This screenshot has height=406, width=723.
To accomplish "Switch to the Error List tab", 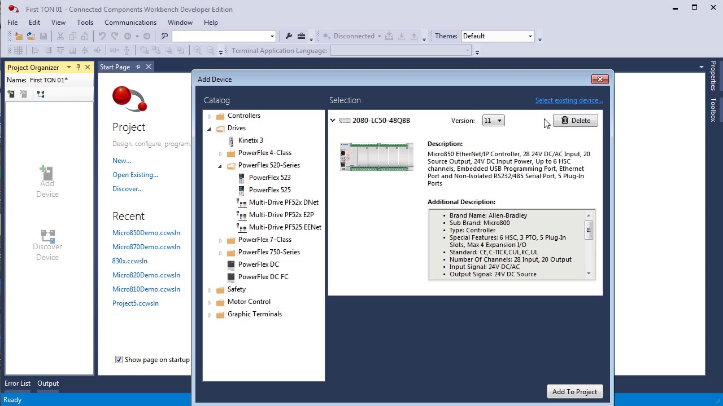I will pos(18,383).
